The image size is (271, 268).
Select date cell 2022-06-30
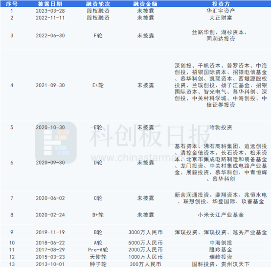coord(50,36)
